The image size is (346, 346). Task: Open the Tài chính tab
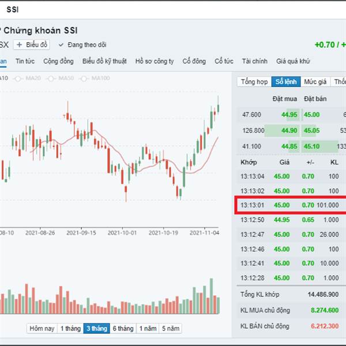tap(255, 61)
